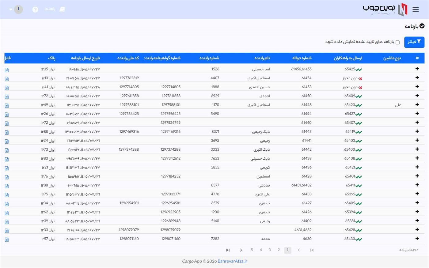
Task: Open file icon for ایران 39 row
Action: [x=7, y=222]
